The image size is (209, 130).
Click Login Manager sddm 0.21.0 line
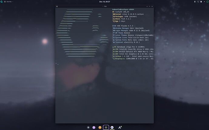pos(131,30)
